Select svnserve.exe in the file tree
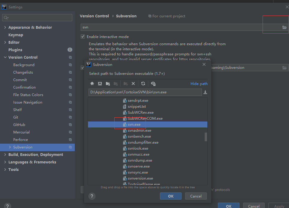Image resolution: width=289 pixels, height=208 pixels. point(147,166)
